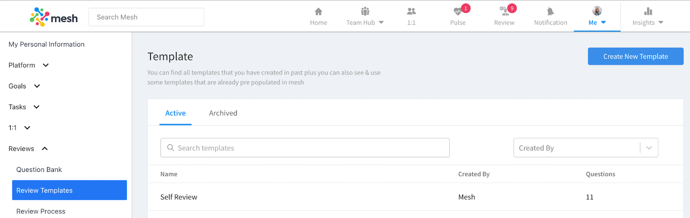Go to Home via house icon
The height and width of the screenshot is (218, 690).
318,12
